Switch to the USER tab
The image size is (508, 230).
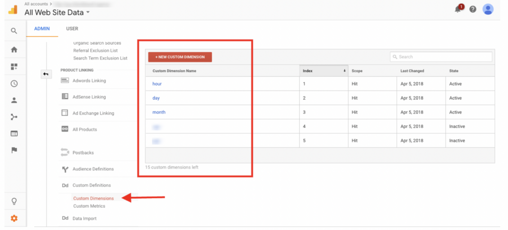tap(72, 29)
